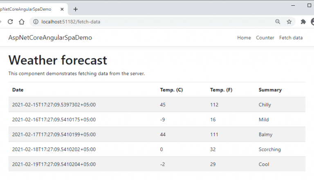The height and width of the screenshot is (183, 314).
Task: Minimize the browser window
Action: (291, 6)
